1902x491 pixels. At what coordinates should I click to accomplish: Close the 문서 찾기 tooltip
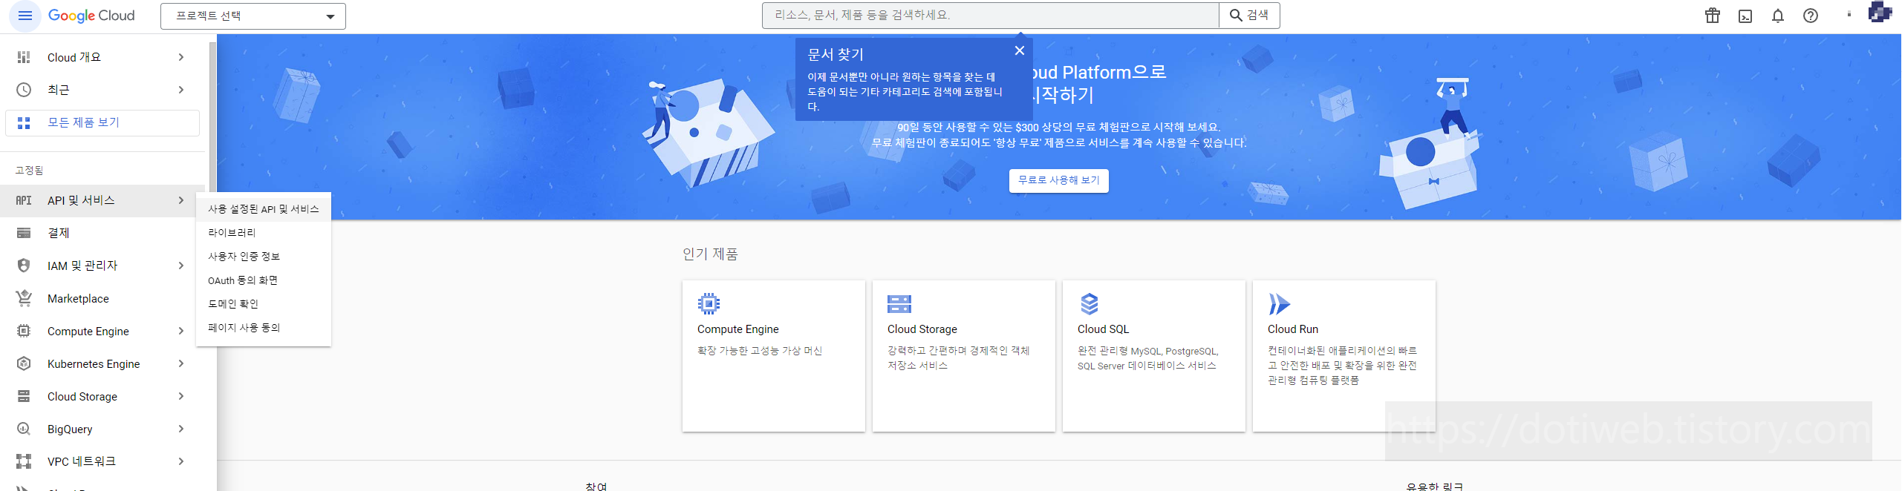pyautogui.click(x=1020, y=50)
